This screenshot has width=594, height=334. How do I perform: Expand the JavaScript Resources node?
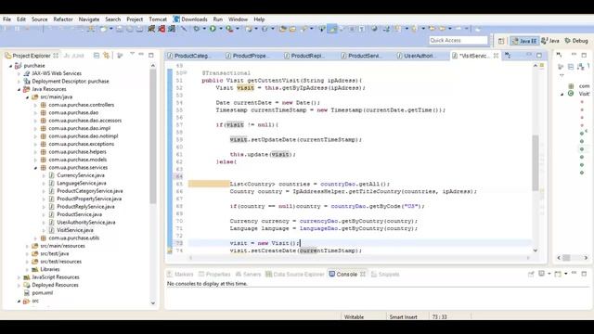pos(19,277)
